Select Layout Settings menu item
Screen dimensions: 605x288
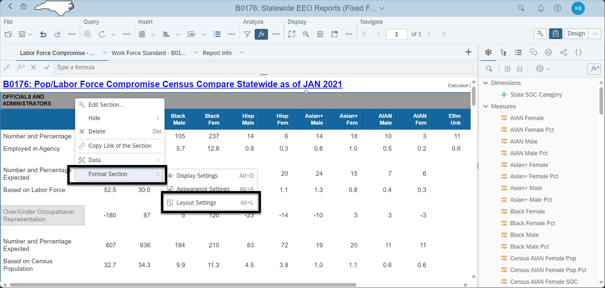click(x=196, y=203)
